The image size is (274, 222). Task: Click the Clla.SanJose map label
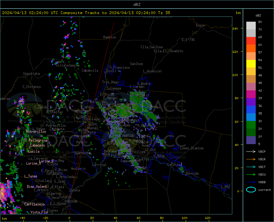[x=152, y=47]
